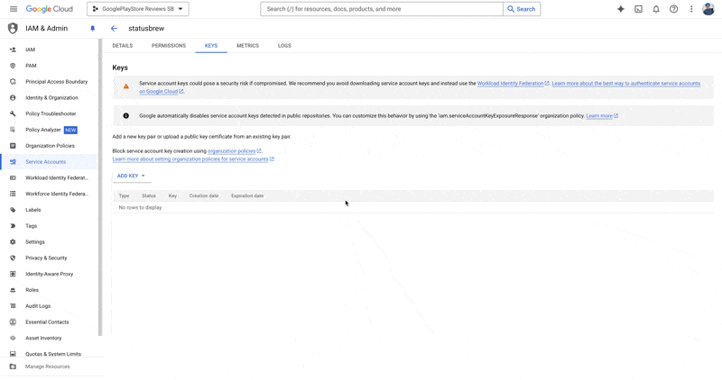Click the Search button
This screenshot has height=380, width=722.
pyautogui.click(x=522, y=9)
